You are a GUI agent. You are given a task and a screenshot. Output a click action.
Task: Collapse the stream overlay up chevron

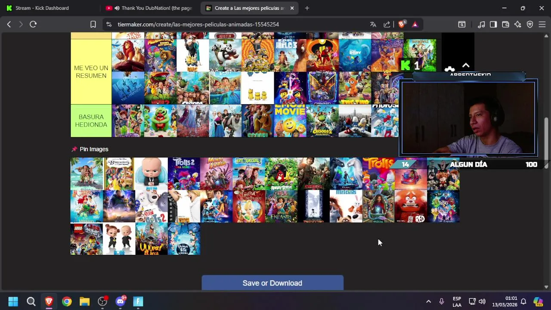466,65
